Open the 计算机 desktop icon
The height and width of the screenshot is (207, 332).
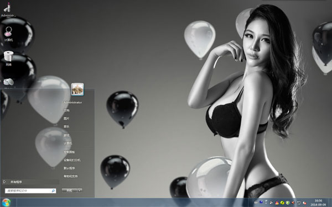click(8, 34)
